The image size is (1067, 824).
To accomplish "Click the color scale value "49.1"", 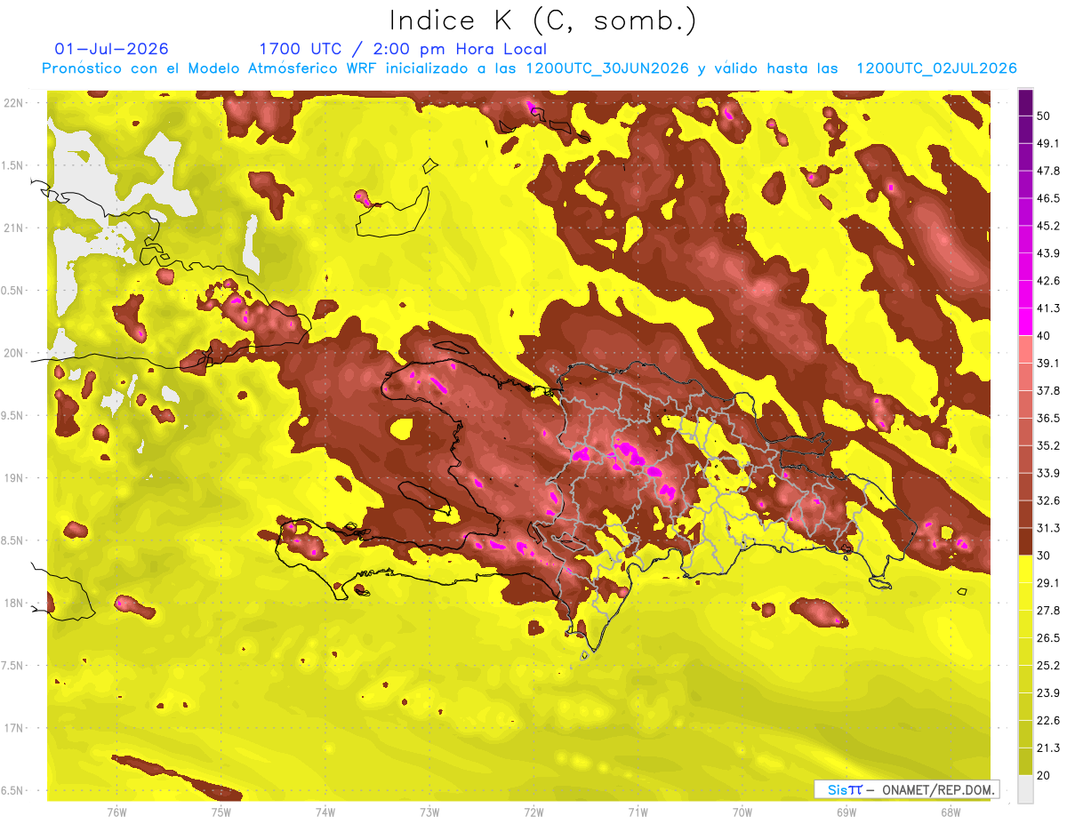I will pos(1048,143).
